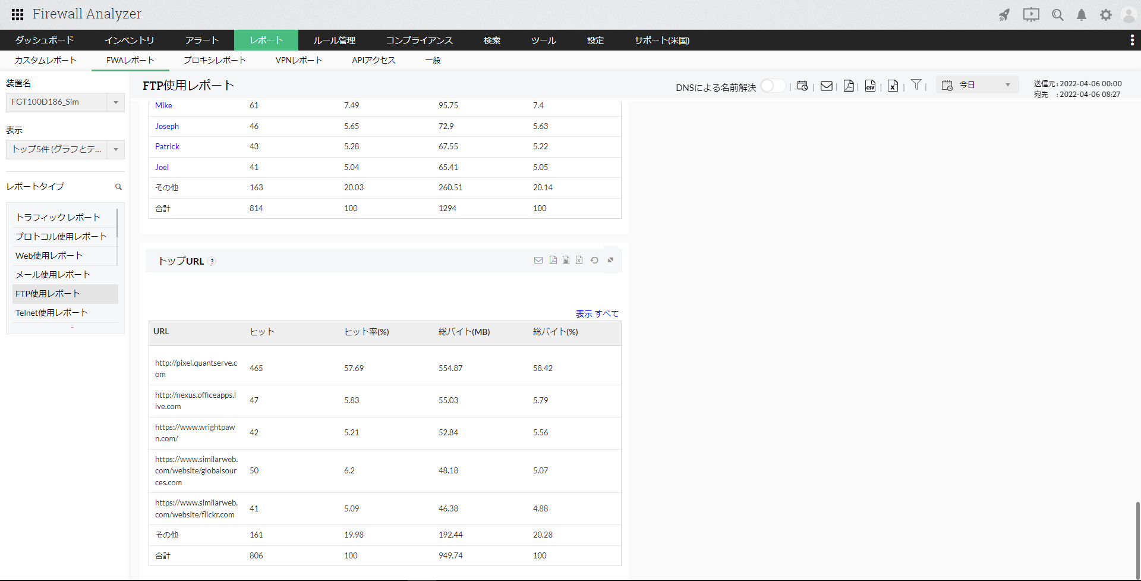The width and height of the screenshot is (1141, 581).
Task: Click the ヒット column header
Action: click(x=262, y=332)
